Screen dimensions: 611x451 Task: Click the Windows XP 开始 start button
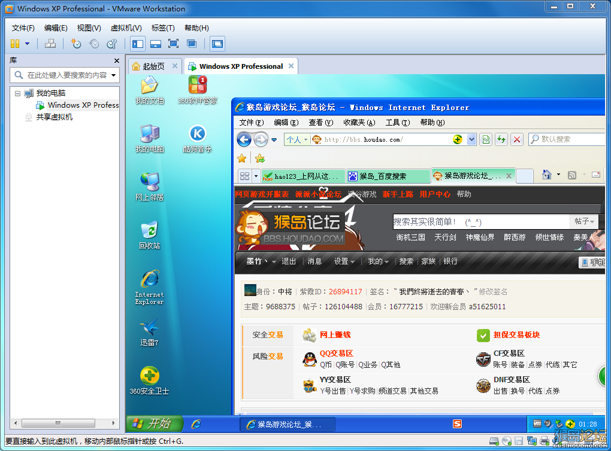155,423
